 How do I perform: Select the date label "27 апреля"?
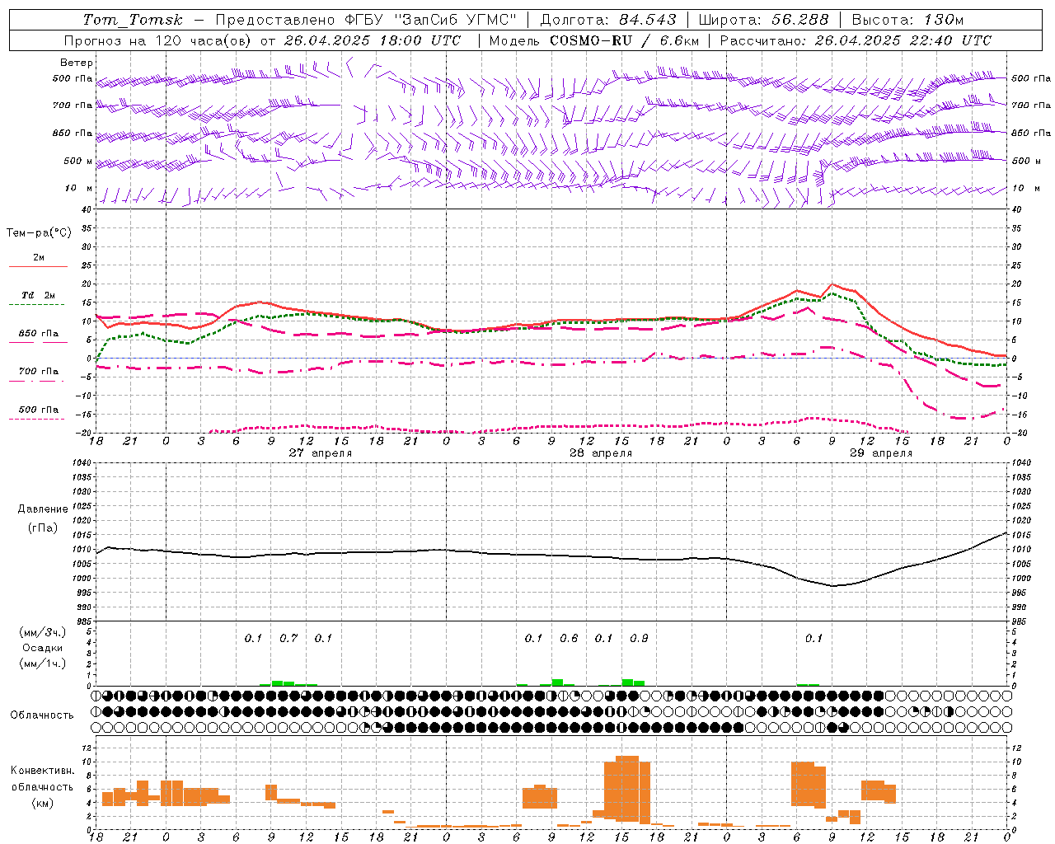pyautogui.click(x=320, y=453)
